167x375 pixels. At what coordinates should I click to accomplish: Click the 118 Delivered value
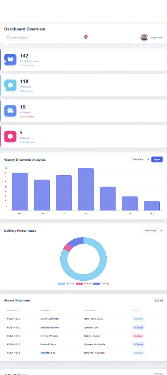(x=24, y=81)
